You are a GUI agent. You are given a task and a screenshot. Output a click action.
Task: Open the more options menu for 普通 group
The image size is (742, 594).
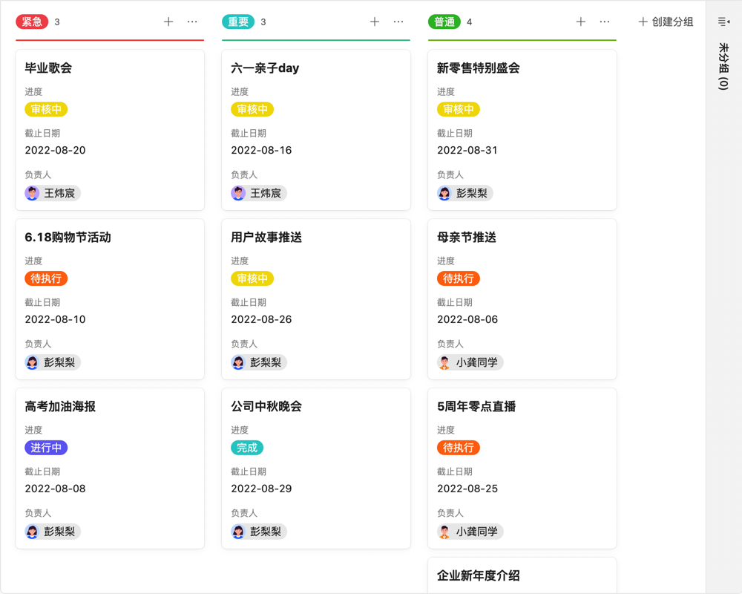[604, 22]
